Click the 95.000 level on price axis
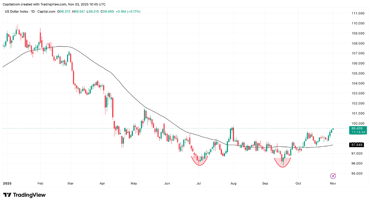This screenshot has width=371, height=203. (x=358, y=173)
